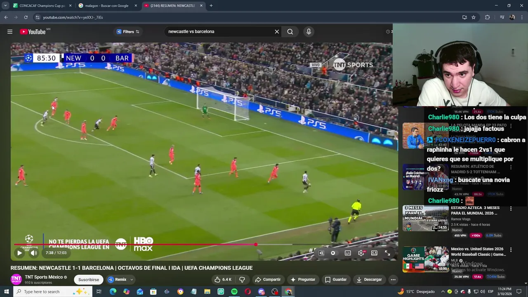Viewport: 528px width, 297px height.
Task: Like the video with thumbs up
Action: tap(223, 279)
